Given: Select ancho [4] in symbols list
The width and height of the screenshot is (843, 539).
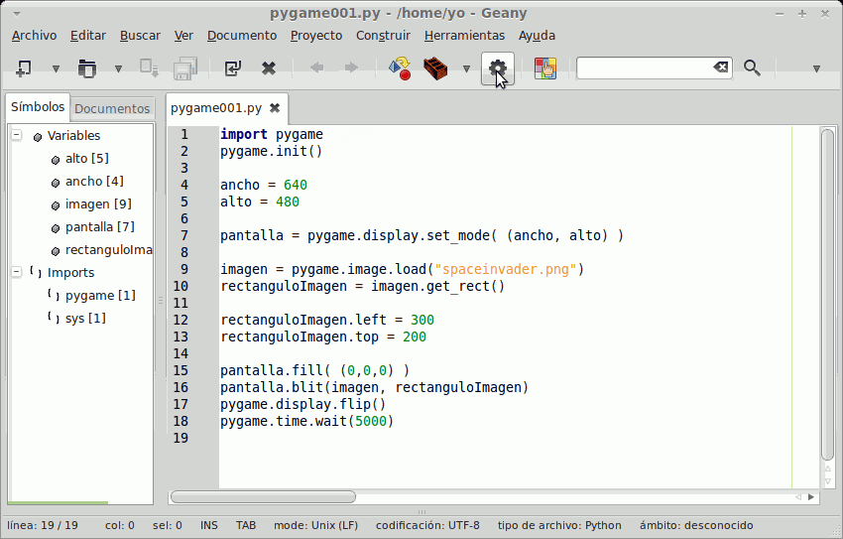Looking at the screenshot, I should (x=94, y=182).
